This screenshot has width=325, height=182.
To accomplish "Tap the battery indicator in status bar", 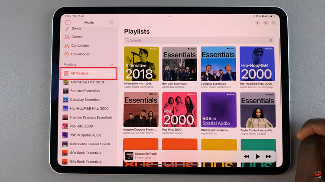I will (x=272, y=16).
